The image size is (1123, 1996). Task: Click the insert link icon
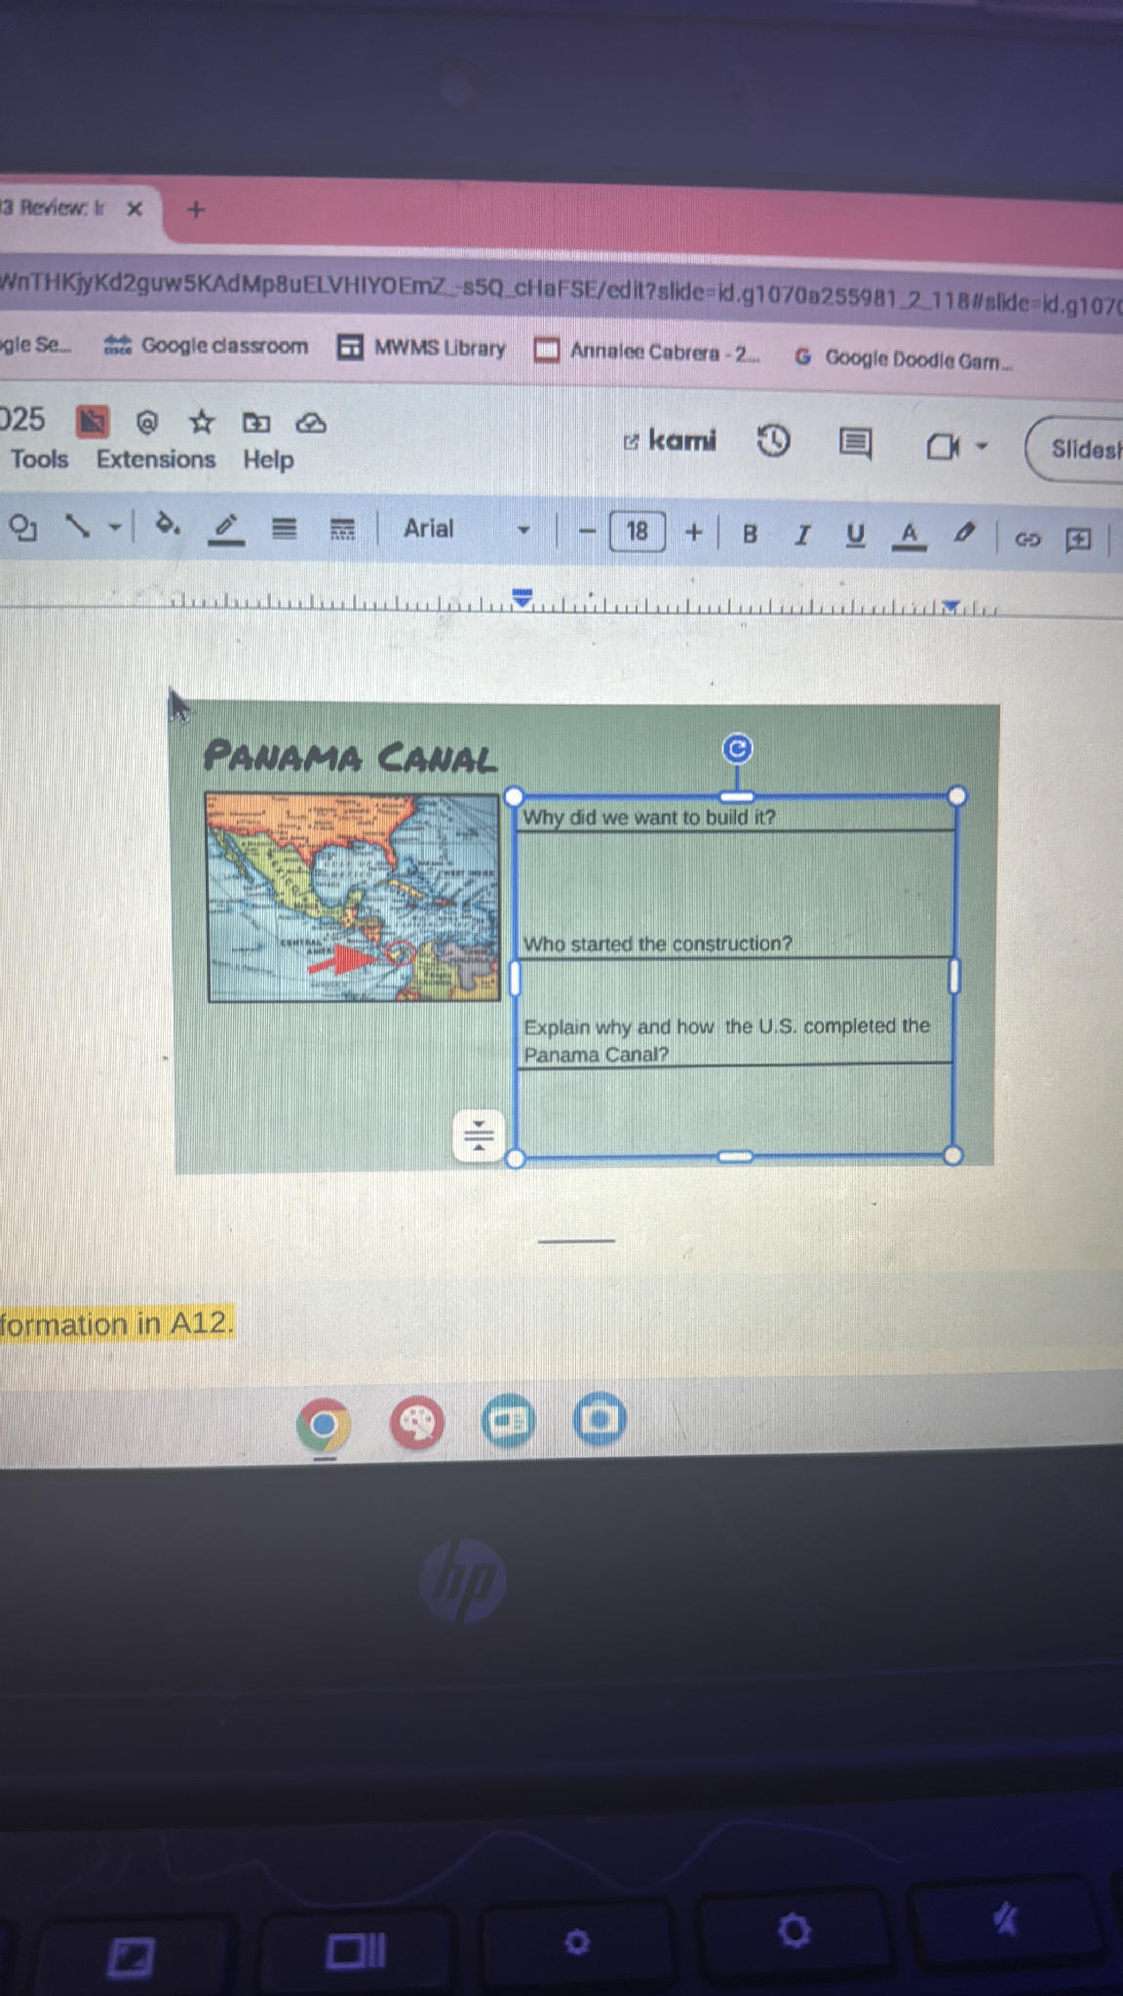click(1027, 539)
